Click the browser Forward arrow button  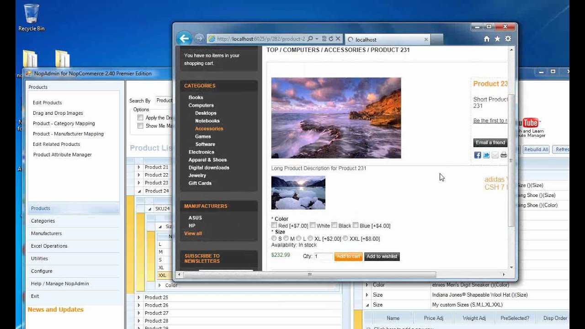199,39
